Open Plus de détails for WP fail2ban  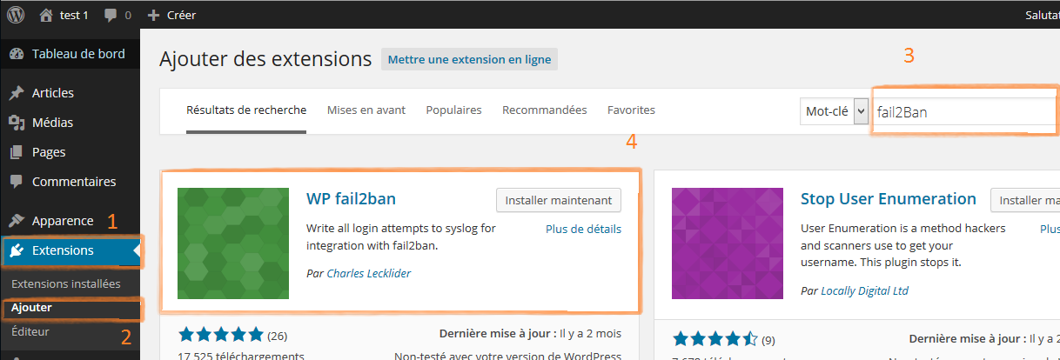click(x=583, y=230)
